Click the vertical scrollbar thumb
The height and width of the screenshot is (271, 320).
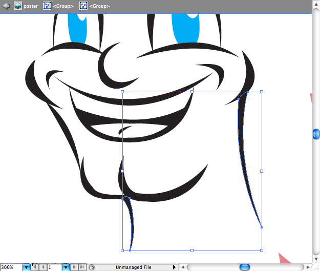[x=316, y=134]
